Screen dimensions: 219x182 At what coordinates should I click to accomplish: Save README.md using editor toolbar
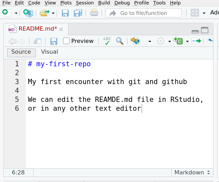54,41
